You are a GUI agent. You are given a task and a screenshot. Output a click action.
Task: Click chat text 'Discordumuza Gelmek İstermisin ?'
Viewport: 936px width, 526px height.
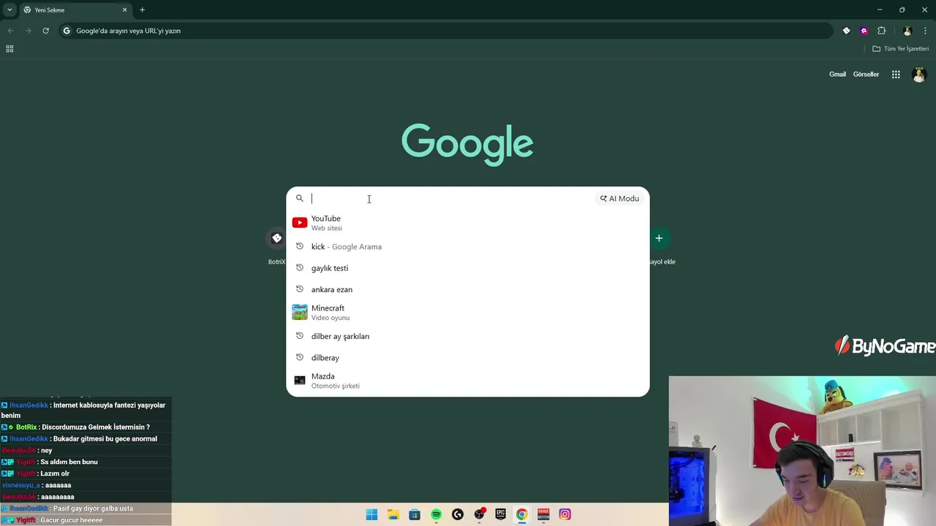coord(96,427)
